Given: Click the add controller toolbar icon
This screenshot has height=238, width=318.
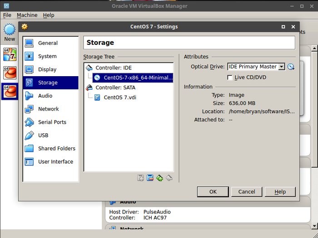Looking at the screenshot, I should pyautogui.click(x=159, y=178).
